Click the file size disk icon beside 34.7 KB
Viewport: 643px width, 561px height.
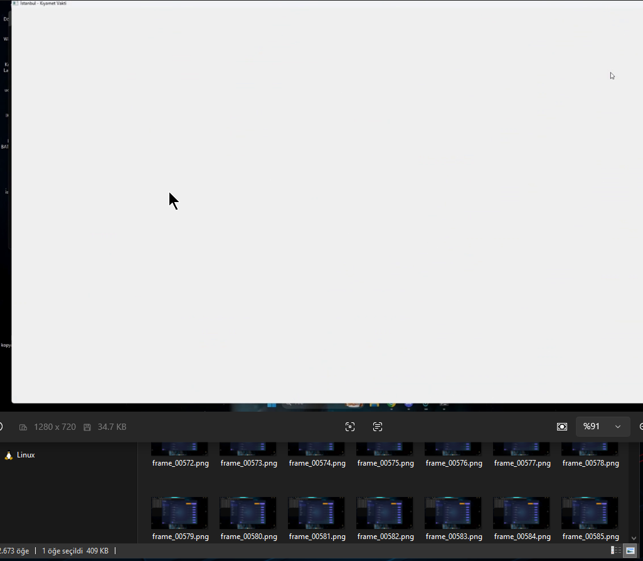tap(87, 427)
